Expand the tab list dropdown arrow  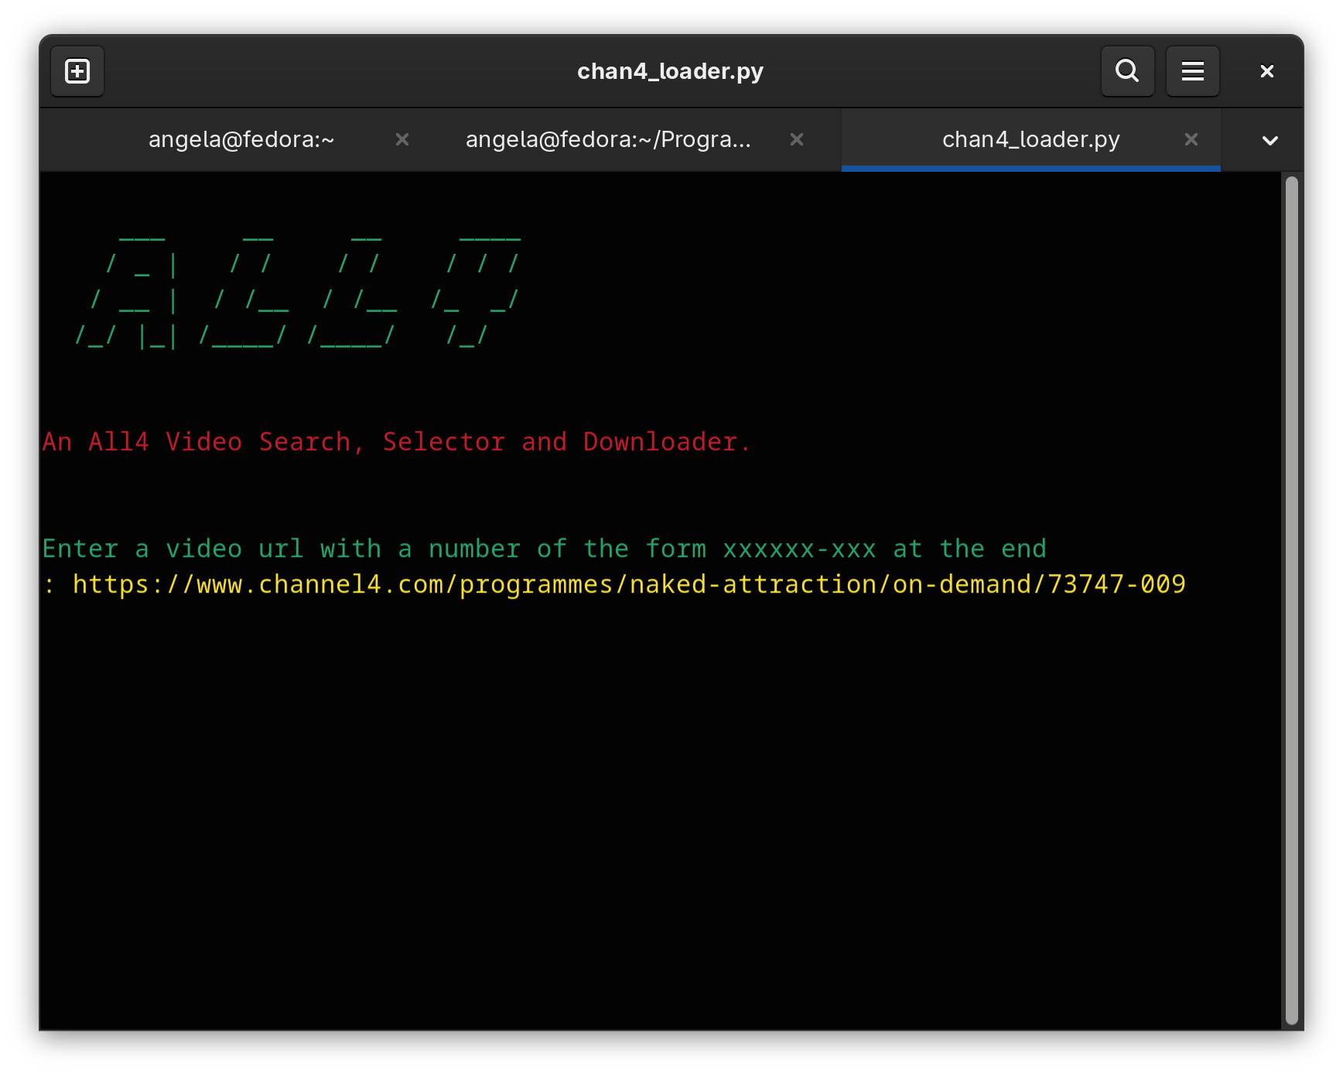(1270, 140)
